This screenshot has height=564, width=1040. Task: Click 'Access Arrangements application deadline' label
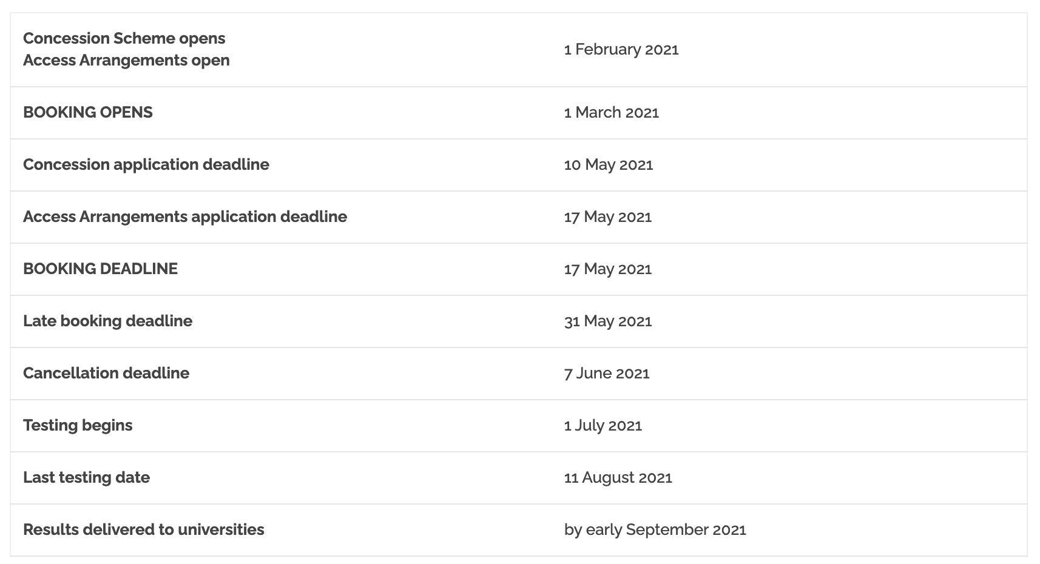point(185,217)
